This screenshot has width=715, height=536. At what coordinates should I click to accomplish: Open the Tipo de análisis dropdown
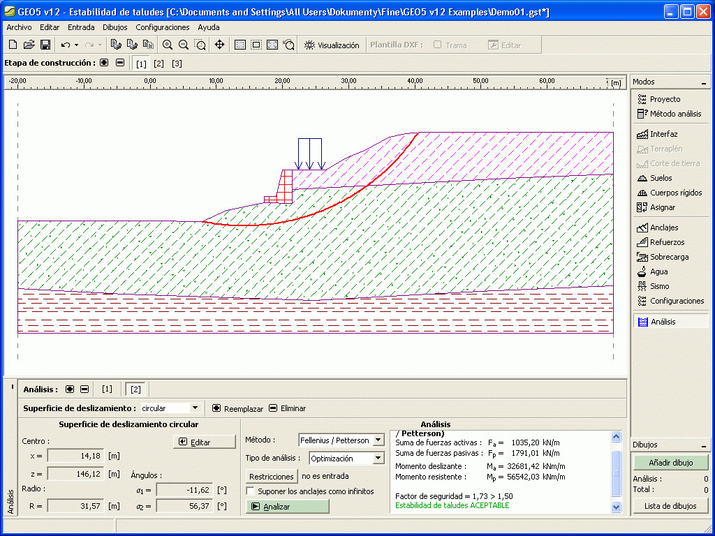[x=378, y=459]
